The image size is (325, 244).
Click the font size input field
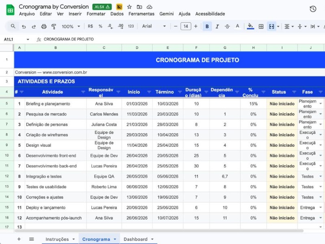click(x=186, y=26)
